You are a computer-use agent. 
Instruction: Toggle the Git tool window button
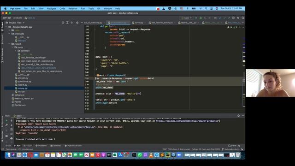(x=8, y=146)
